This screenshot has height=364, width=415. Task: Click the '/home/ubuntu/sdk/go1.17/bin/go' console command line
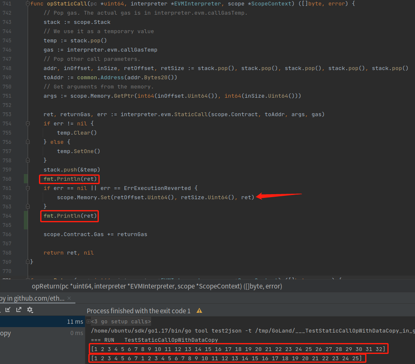253,330
